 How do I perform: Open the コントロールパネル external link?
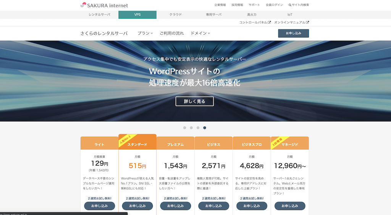tap(255, 23)
